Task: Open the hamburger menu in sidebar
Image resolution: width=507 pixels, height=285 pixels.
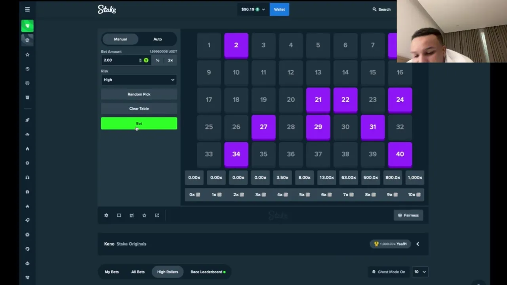Action: [27, 9]
